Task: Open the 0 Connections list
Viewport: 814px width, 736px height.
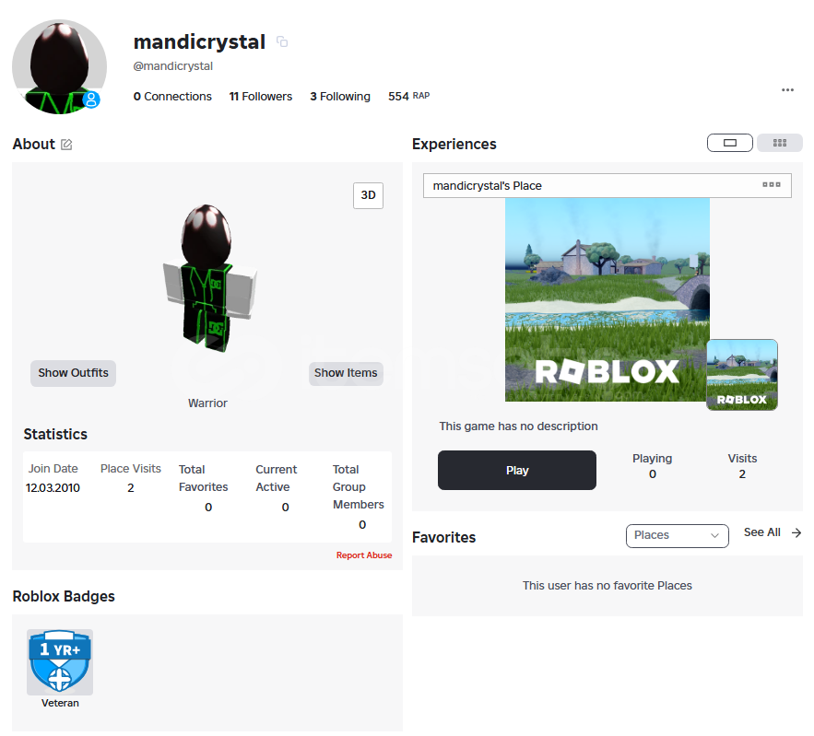Action: click(172, 97)
